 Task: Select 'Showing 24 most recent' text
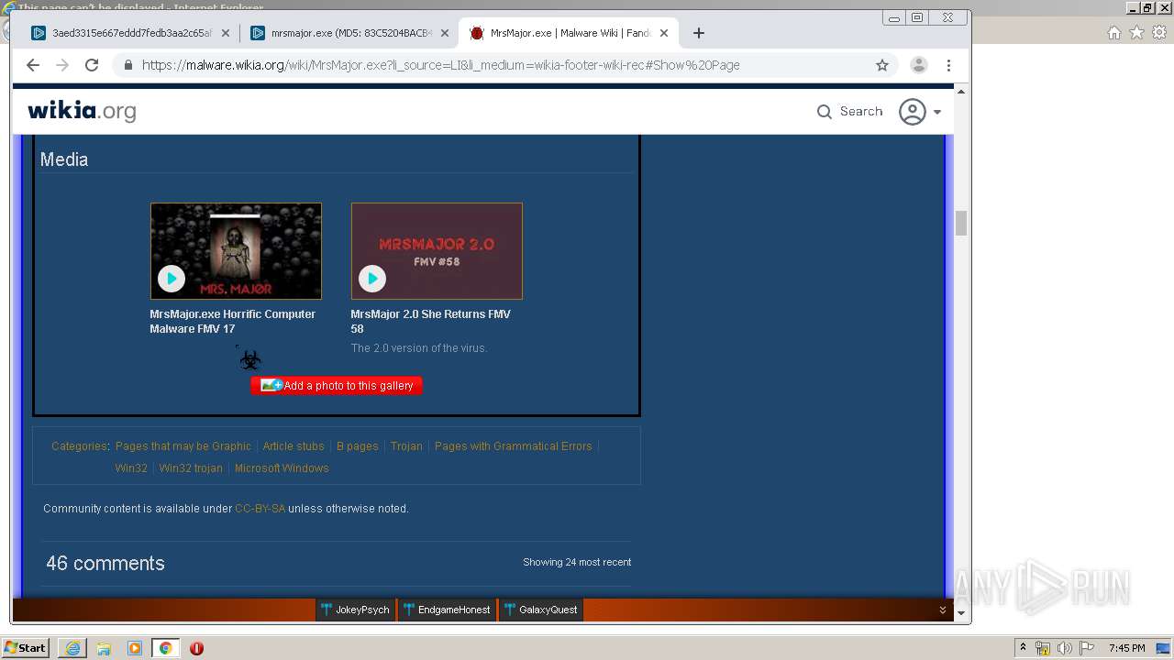coord(577,562)
